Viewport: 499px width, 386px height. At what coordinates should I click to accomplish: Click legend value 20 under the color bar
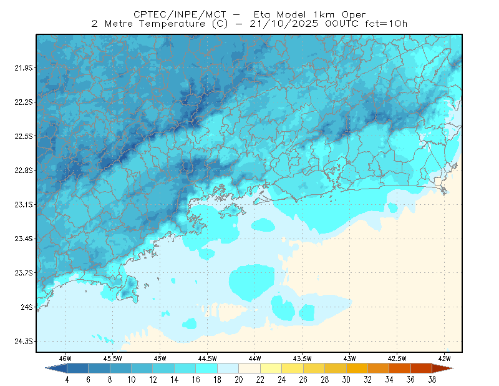(239, 380)
